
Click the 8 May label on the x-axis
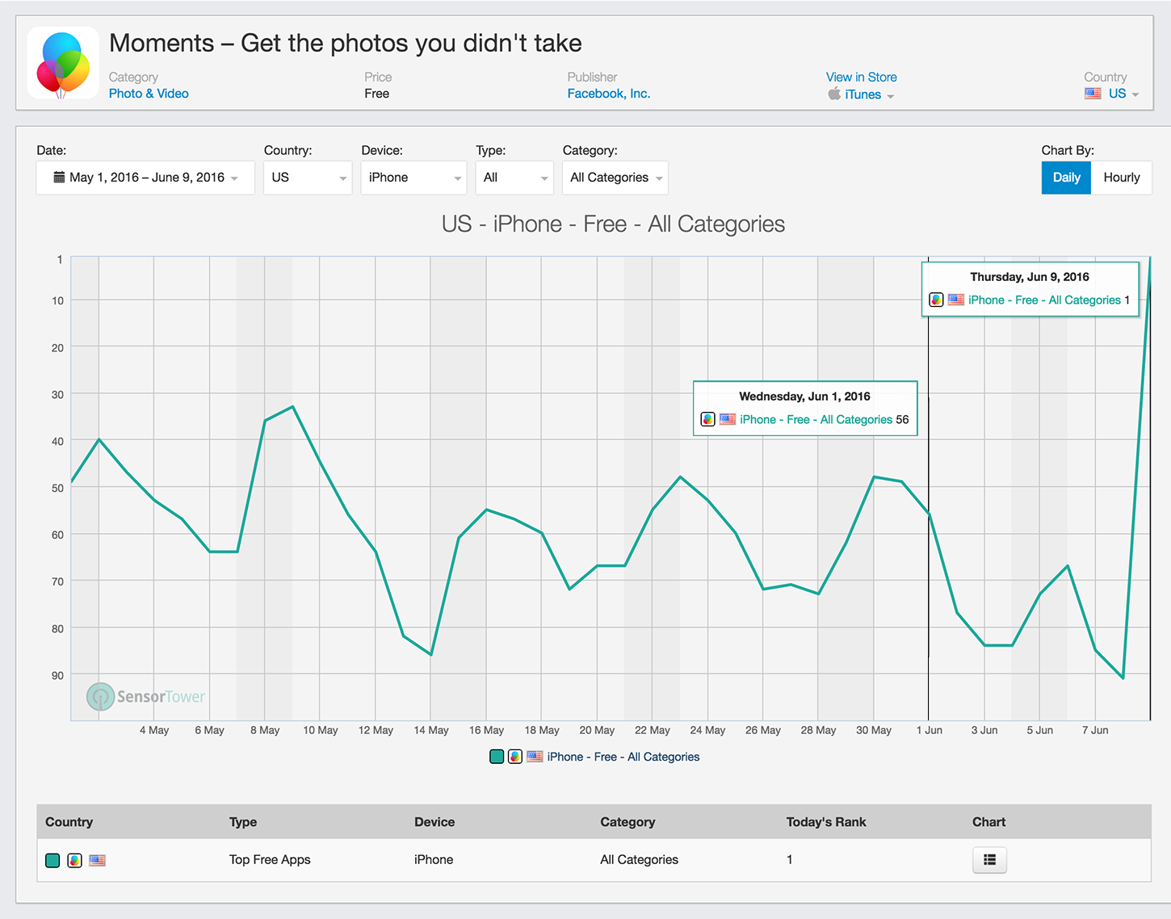coord(265,730)
